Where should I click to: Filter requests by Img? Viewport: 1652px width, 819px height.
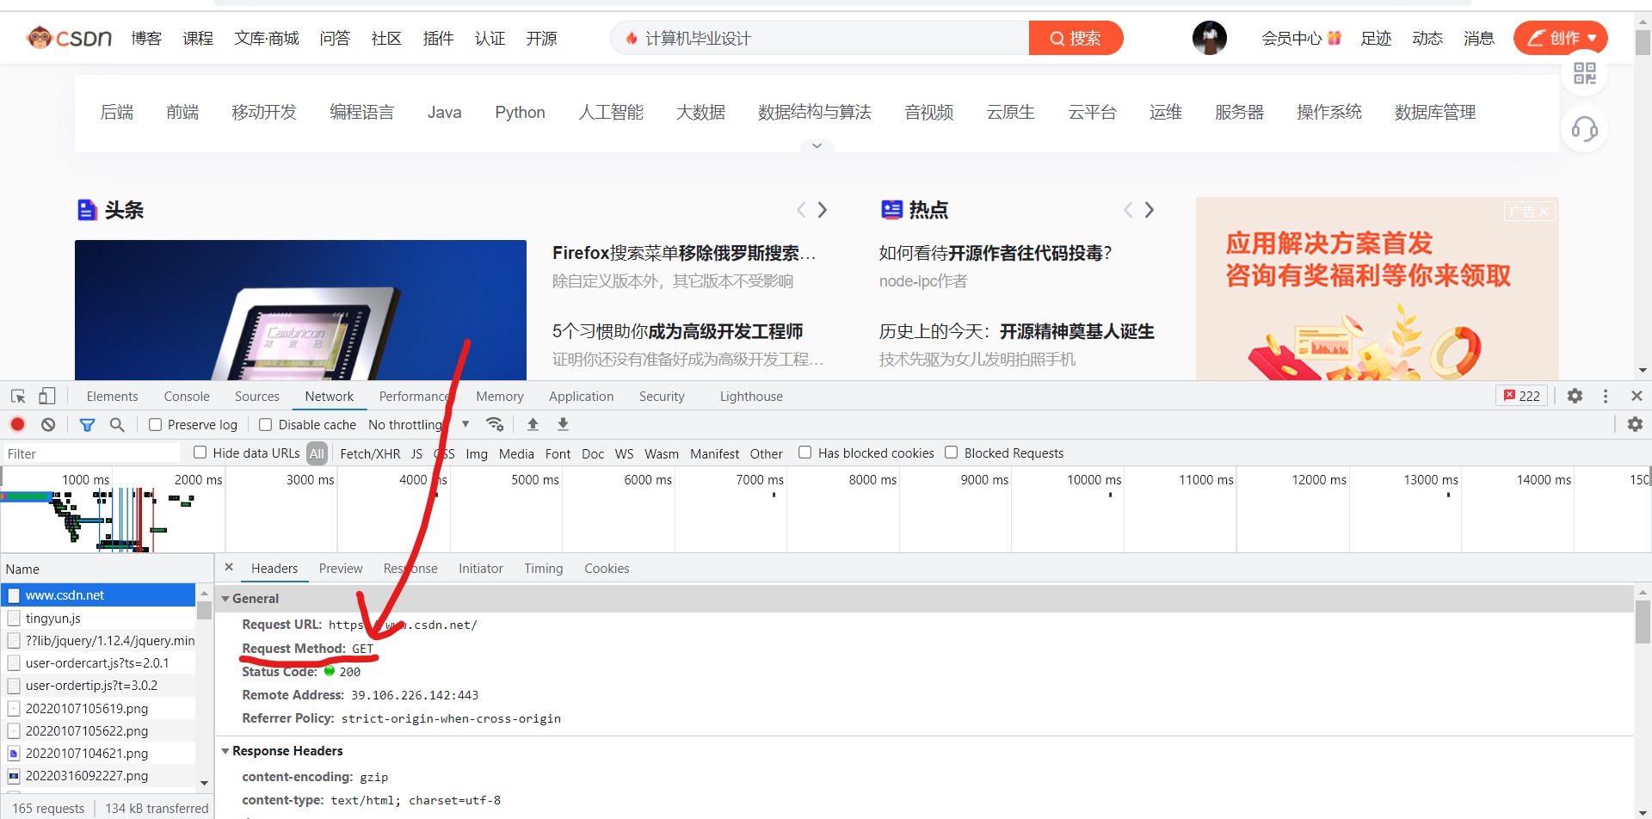pyautogui.click(x=477, y=453)
